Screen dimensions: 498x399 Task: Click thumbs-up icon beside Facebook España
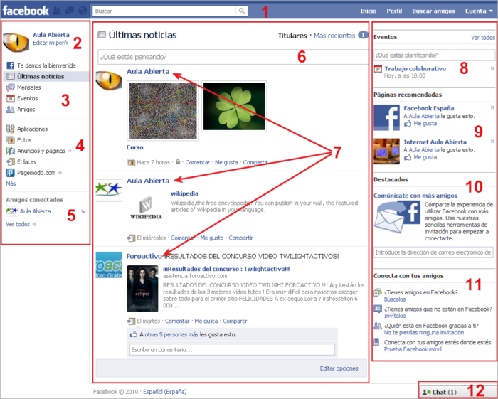pyautogui.click(x=408, y=124)
